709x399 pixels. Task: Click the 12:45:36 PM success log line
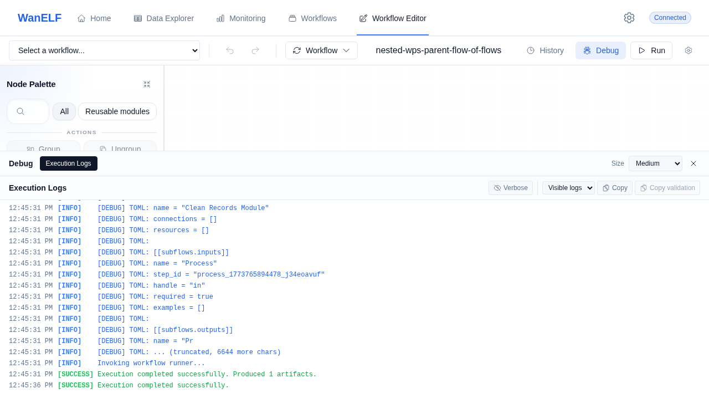coord(354,386)
